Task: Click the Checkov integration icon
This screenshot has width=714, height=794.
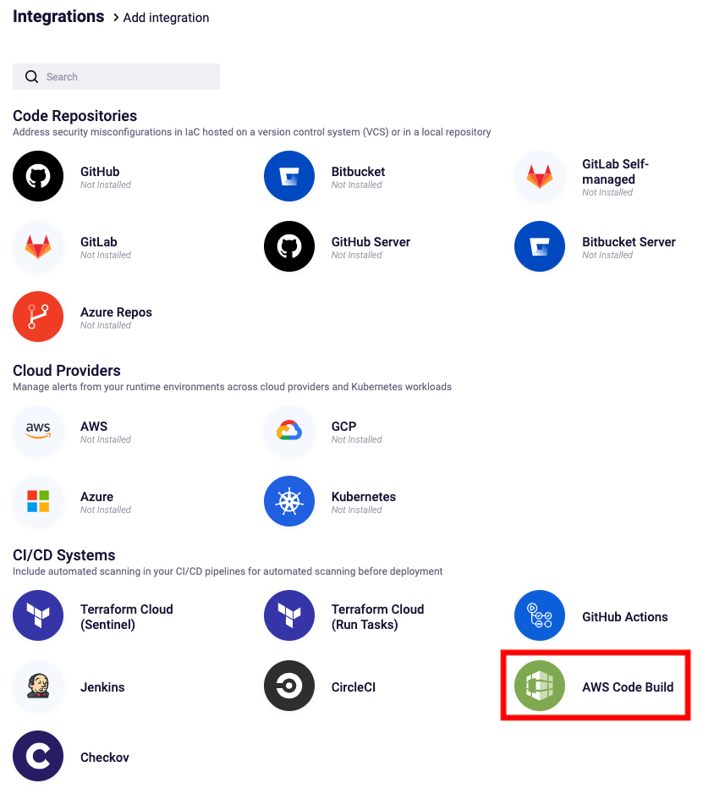Action: pyautogui.click(x=38, y=756)
